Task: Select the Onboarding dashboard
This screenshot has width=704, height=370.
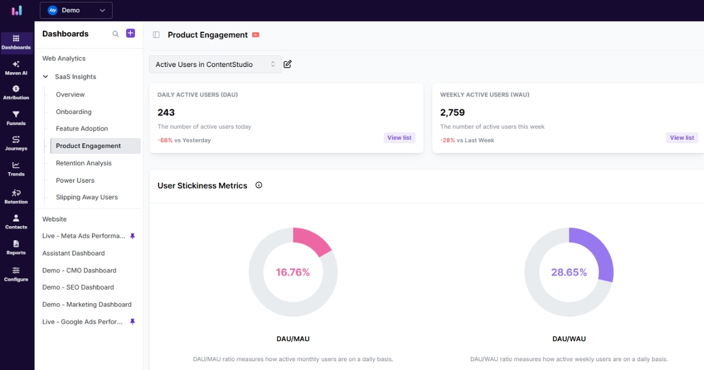Action: (74, 112)
